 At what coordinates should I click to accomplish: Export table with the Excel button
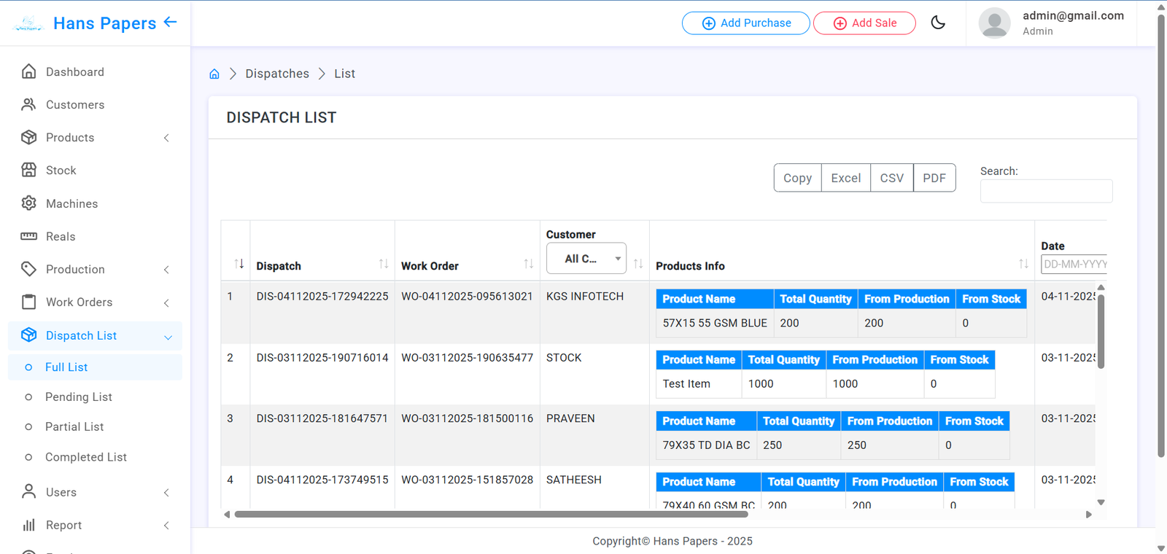pos(845,178)
